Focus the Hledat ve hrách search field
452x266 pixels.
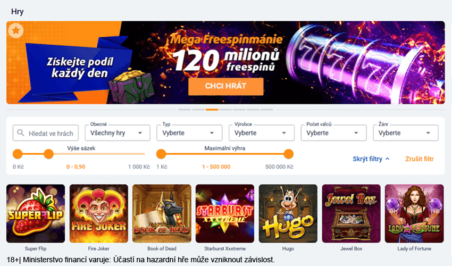coord(46,133)
